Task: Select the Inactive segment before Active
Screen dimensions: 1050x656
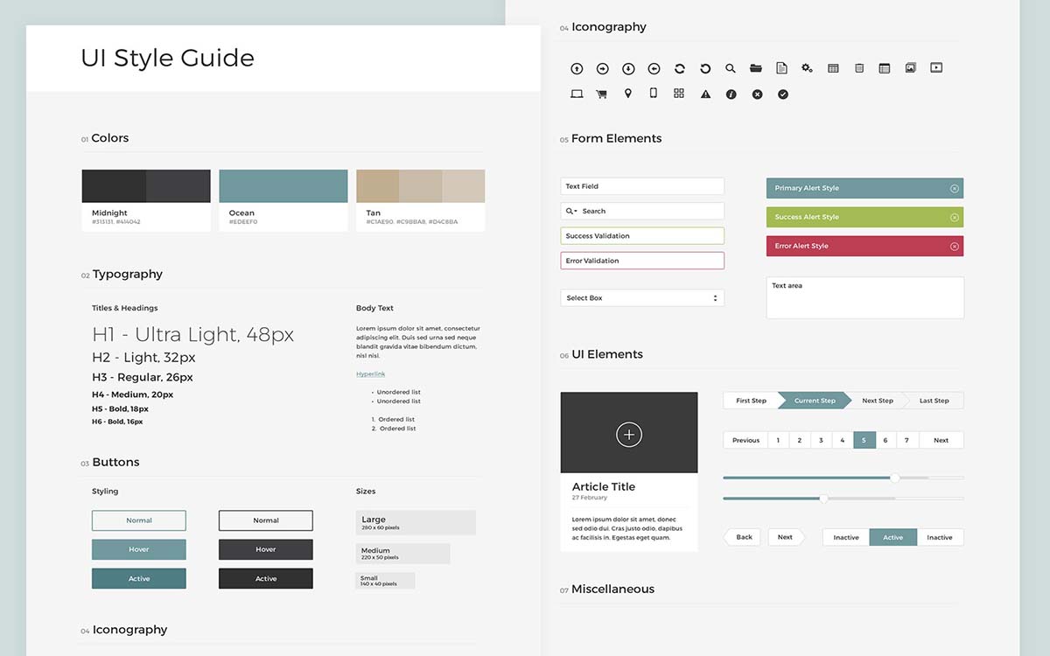Action: [846, 537]
